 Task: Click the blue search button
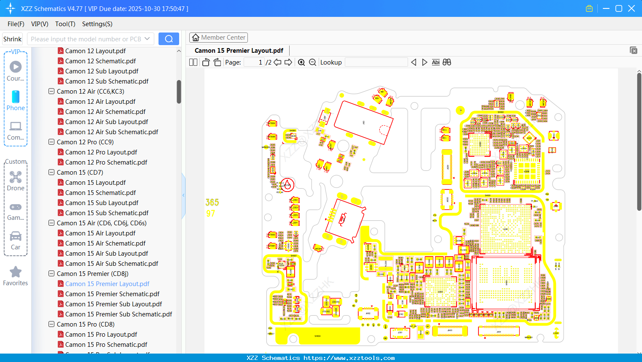(x=169, y=39)
